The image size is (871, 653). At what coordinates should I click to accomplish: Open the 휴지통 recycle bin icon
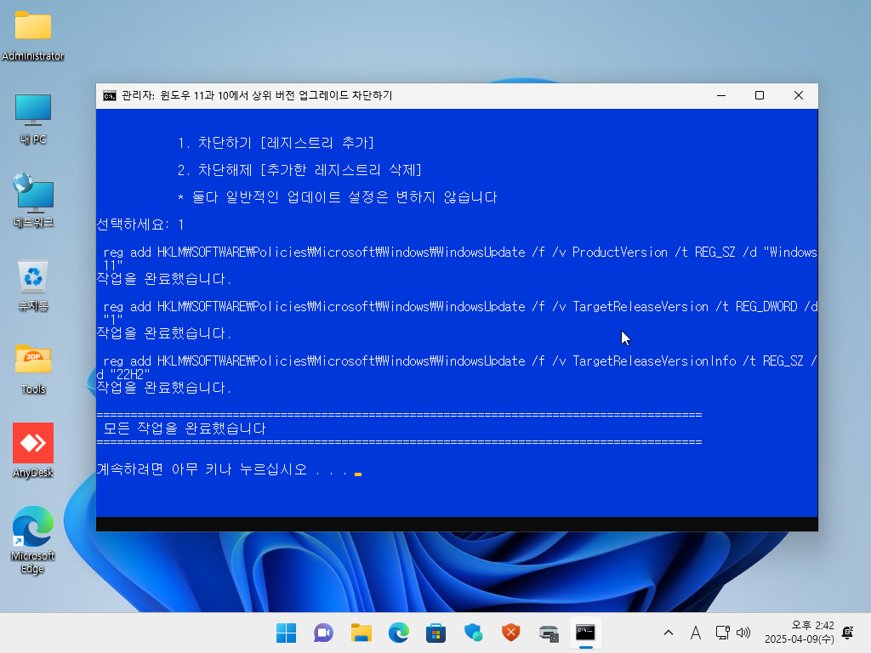(33, 286)
